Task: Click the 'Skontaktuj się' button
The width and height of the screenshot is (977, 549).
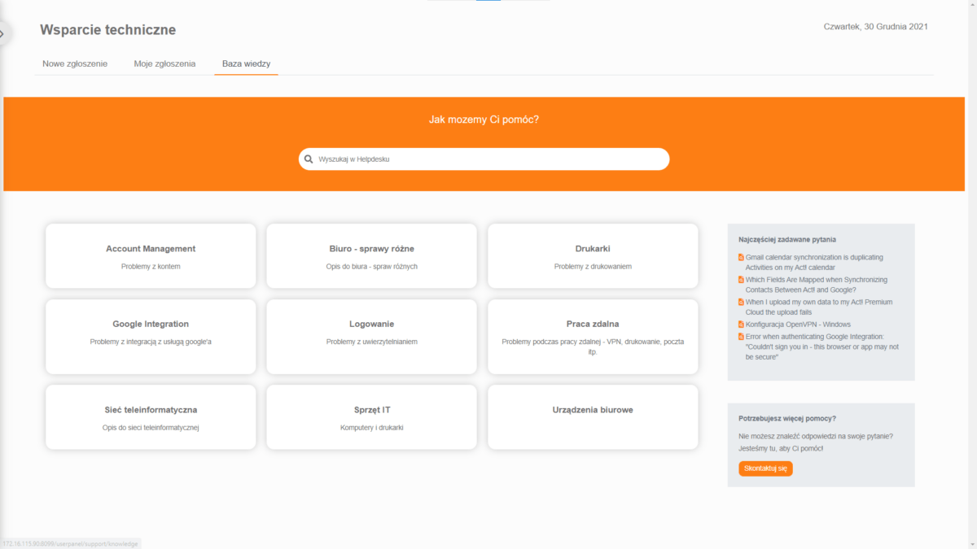Action: 765,468
